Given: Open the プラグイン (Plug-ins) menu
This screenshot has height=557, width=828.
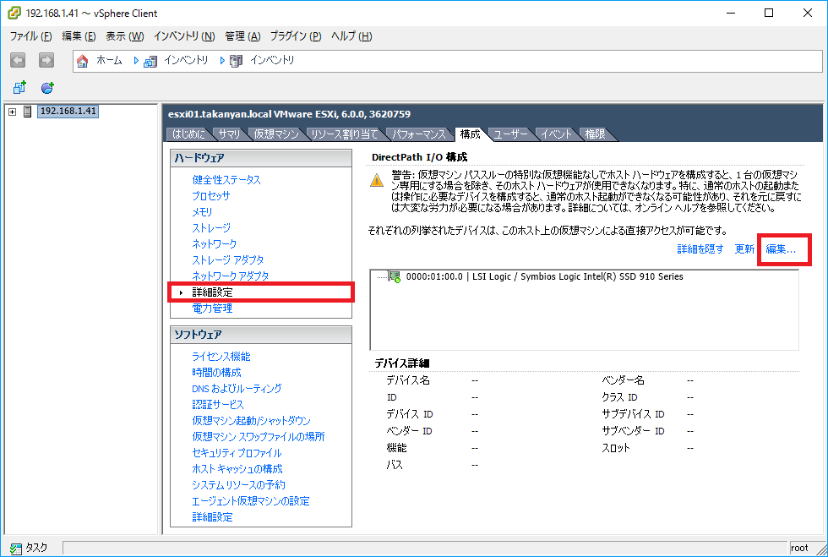Looking at the screenshot, I should (x=296, y=36).
